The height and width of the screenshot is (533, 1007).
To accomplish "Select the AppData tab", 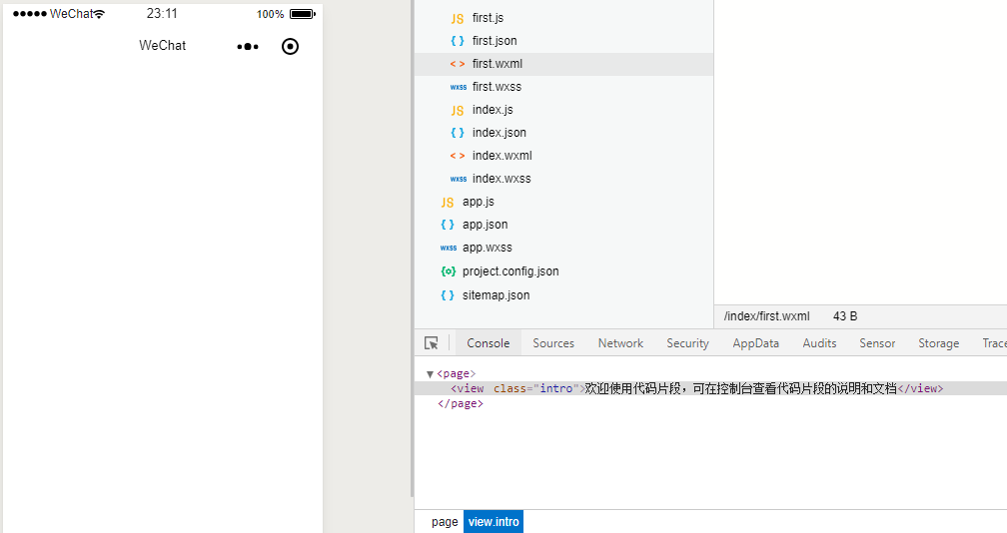I will (x=755, y=343).
